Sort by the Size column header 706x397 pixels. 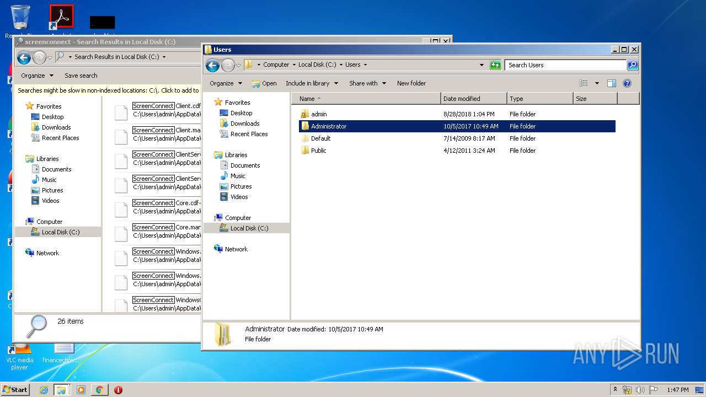595,99
